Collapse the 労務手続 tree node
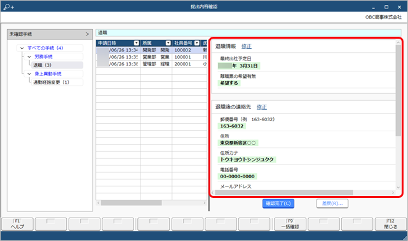 click(29, 56)
